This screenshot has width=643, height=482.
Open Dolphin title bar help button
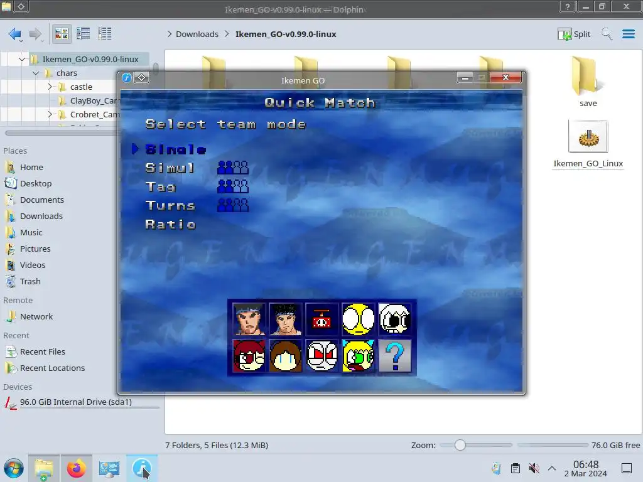[x=567, y=6]
